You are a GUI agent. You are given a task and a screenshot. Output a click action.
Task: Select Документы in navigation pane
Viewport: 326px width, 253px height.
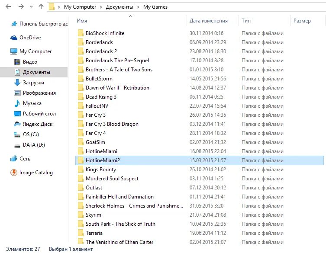(34, 72)
